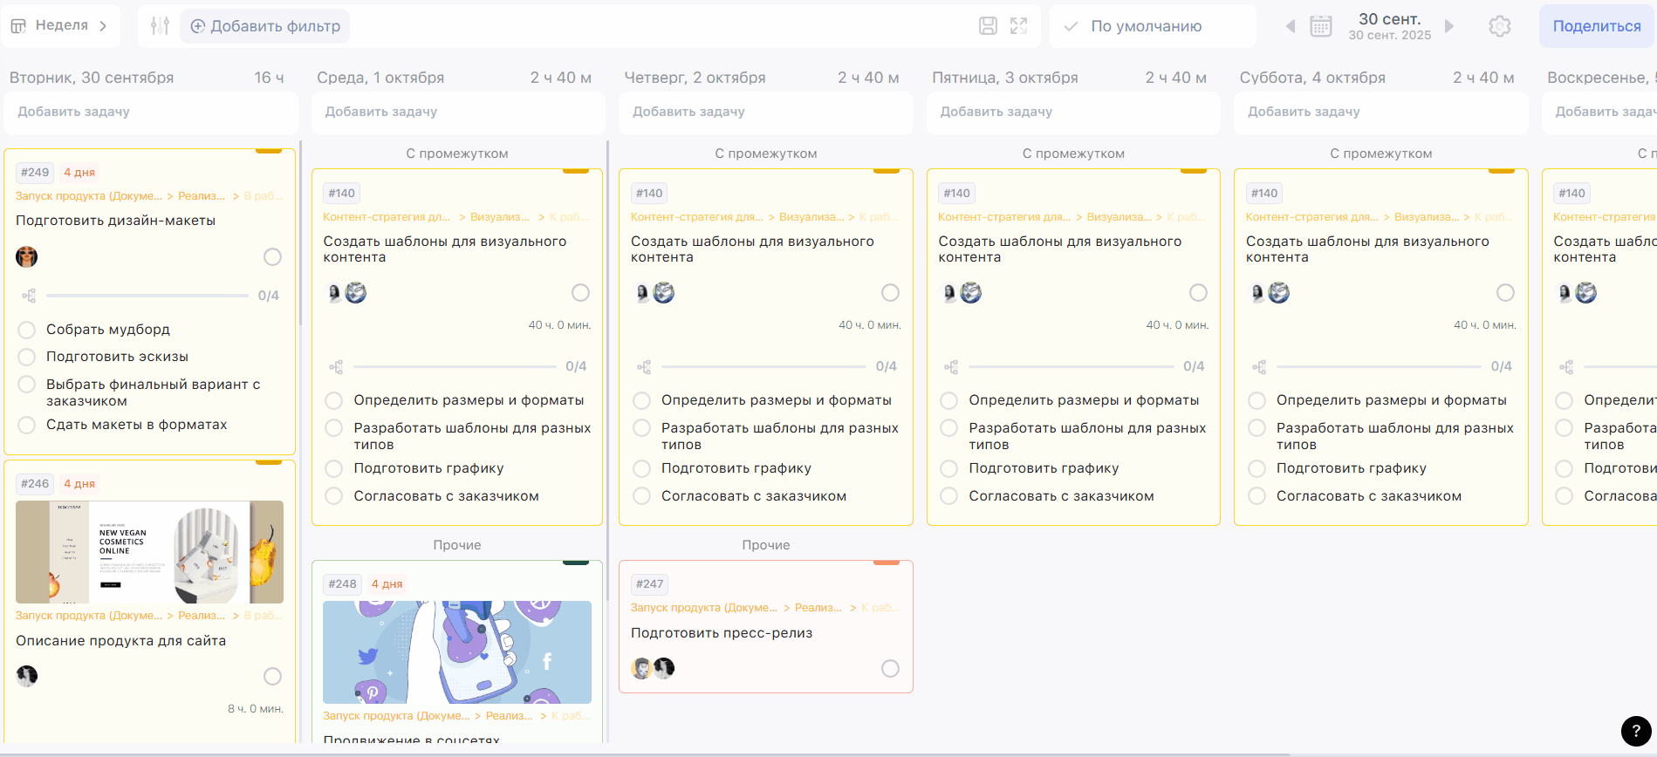The height and width of the screenshot is (757, 1657).
Task: Open settings with the gear icon
Action: click(1500, 26)
